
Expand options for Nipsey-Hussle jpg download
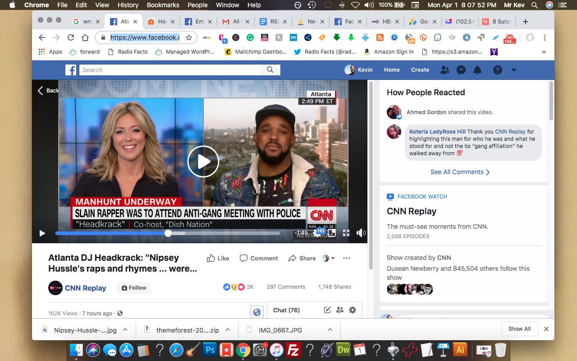[125, 330]
